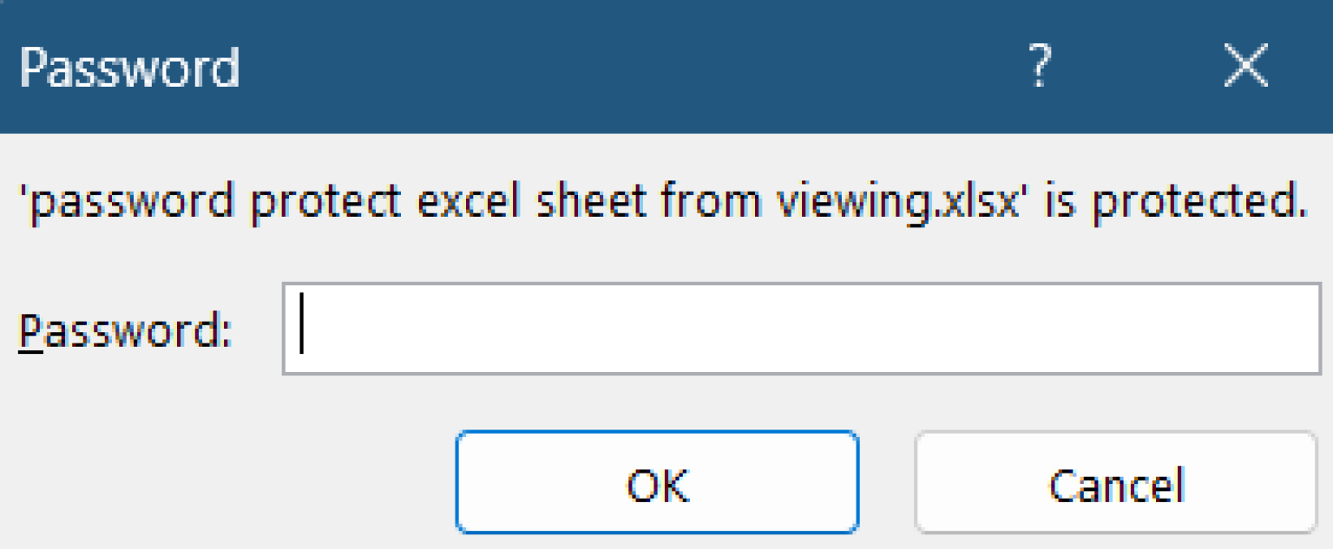Click the question mark for dialog assistance
The width and height of the screenshot is (1333, 549).
coord(1041,65)
